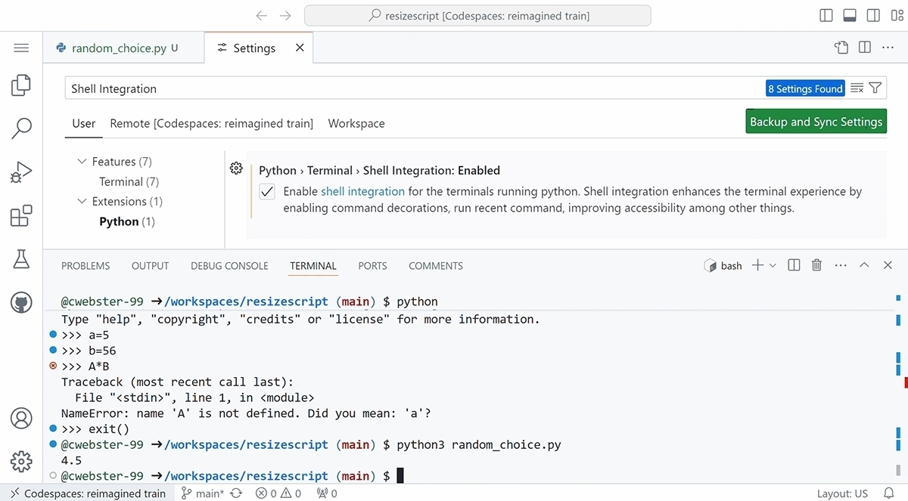Click the /workspaces/resizescript path on the python3 line
Image resolution: width=908 pixels, height=501 pixels.
tap(247, 444)
